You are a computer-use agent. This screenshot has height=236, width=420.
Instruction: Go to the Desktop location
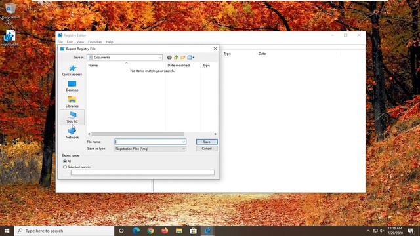tap(72, 86)
